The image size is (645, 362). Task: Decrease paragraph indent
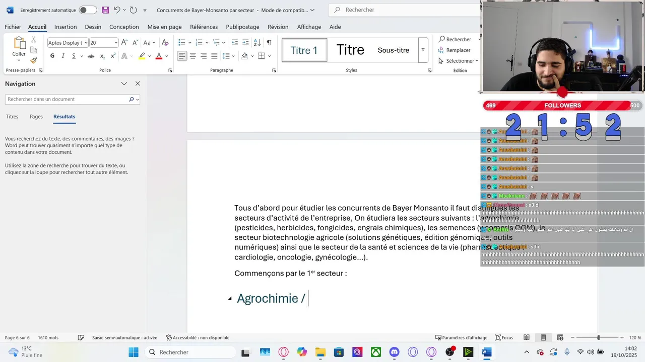(x=235, y=43)
